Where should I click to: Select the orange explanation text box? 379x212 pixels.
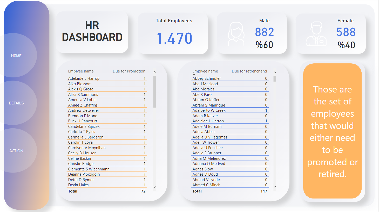332,131
